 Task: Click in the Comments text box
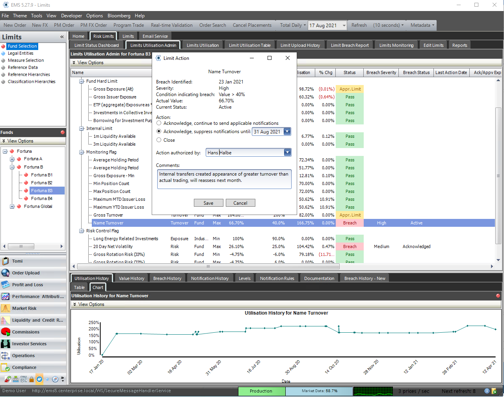click(224, 179)
